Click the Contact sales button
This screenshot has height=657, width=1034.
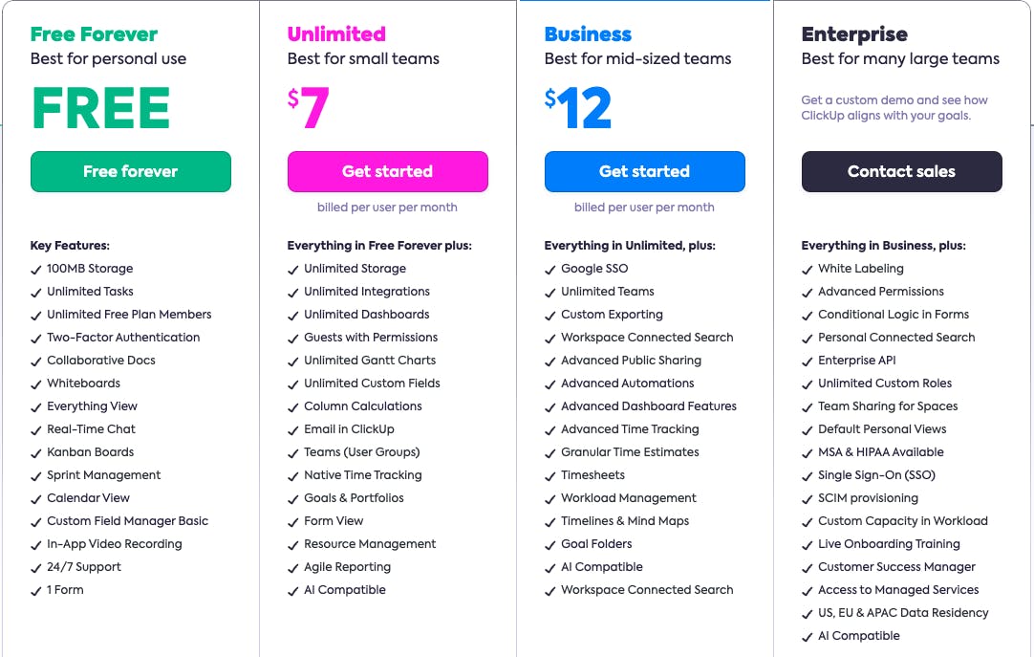click(901, 171)
